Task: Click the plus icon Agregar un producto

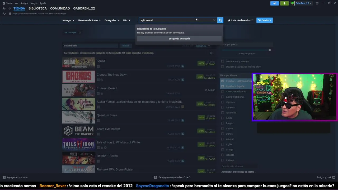Action: [4, 177]
